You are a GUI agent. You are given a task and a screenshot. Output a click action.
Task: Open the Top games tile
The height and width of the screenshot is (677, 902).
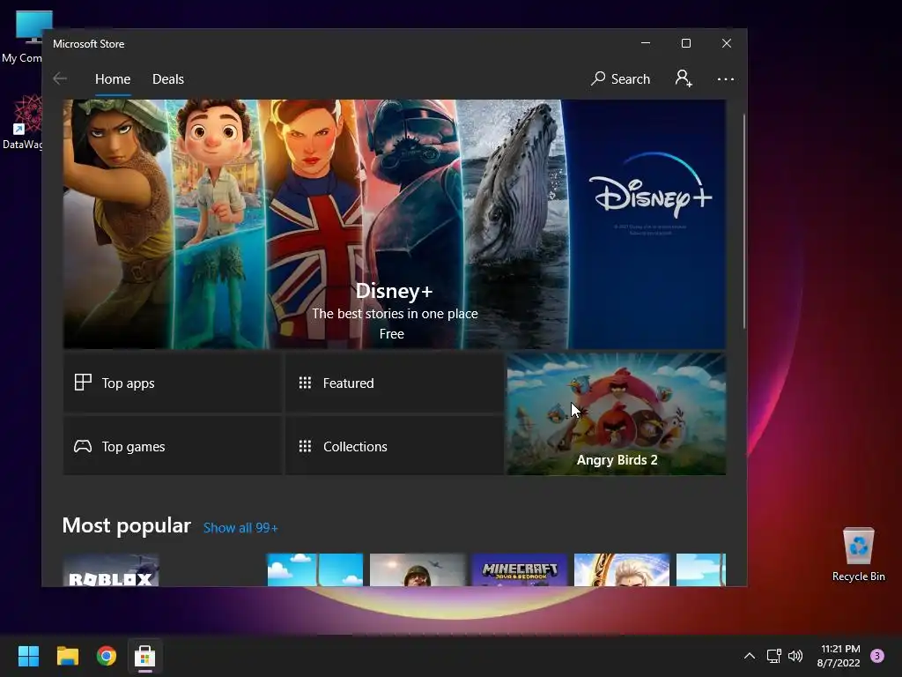(x=173, y=446)
